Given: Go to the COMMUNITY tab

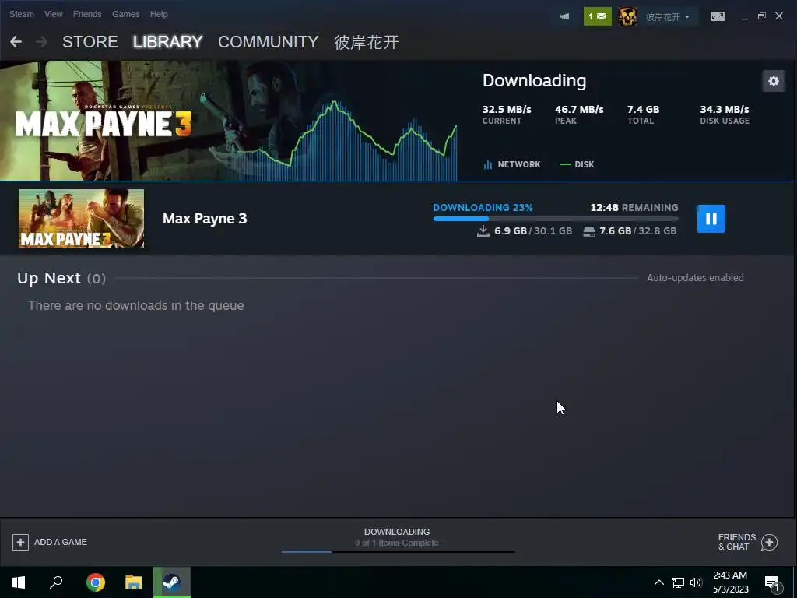Looking at the screenshot, I should (268, 42).
